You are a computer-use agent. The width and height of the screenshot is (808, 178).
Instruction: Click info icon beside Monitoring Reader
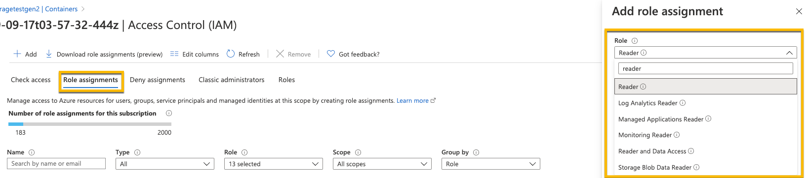point(677,135)
